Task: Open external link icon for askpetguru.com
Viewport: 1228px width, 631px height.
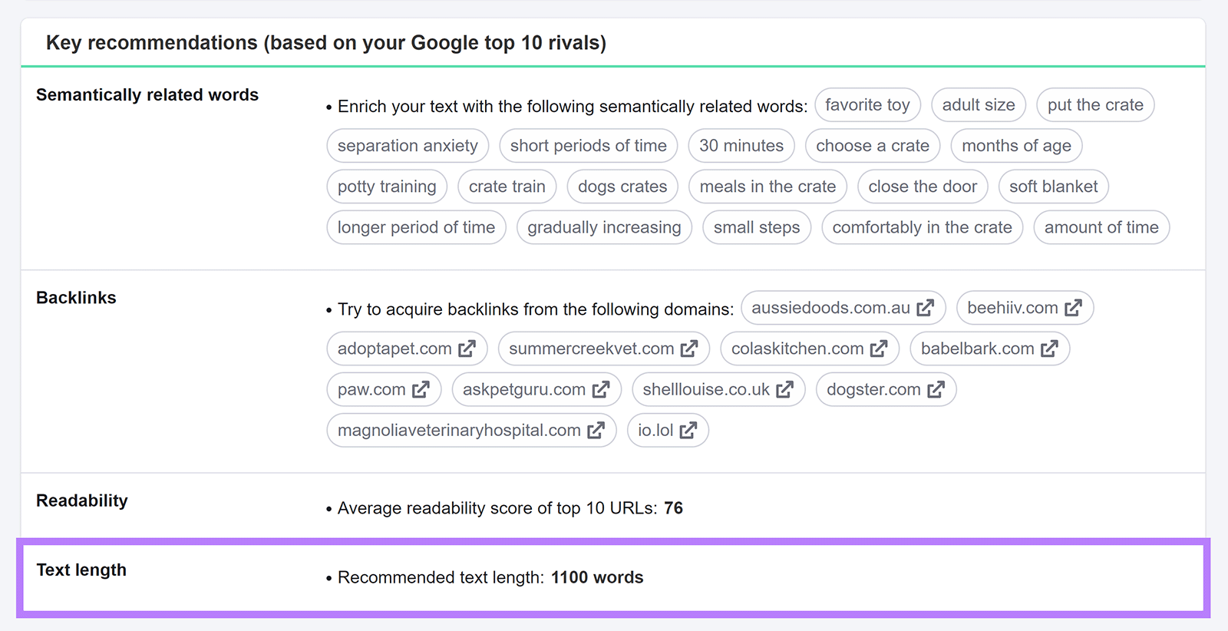Action: [x=601, y=389]
